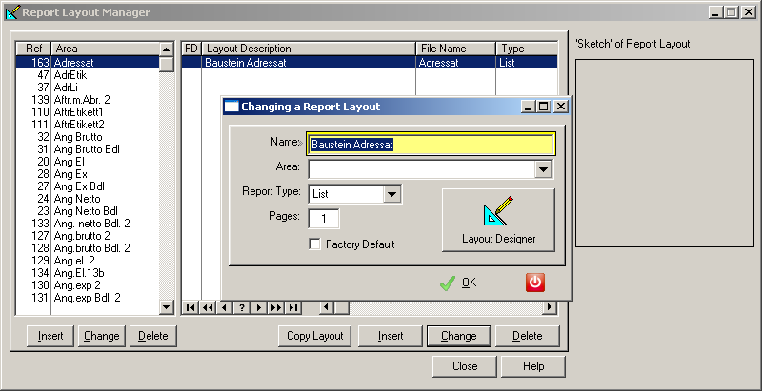The image size is (762, 391).
Task: Close the Report Layout Manager via Close button
Action: pyautogui.click(x=465, y=366)
